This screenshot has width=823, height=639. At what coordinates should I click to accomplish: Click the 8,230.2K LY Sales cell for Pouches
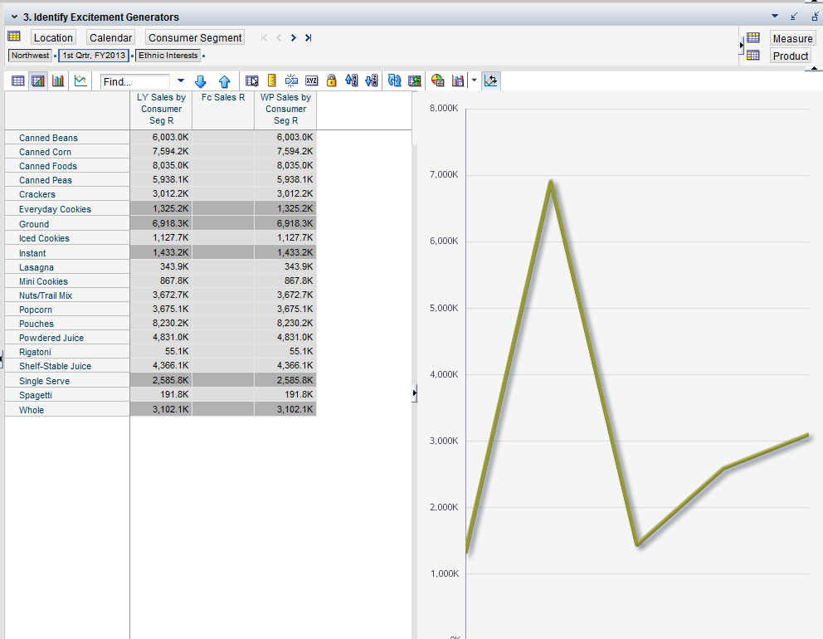(x=161, y=324)
